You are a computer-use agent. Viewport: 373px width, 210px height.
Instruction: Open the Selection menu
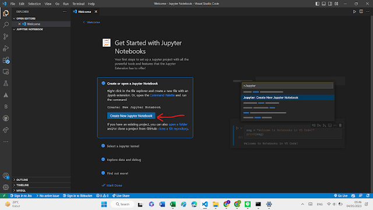(x=34, y=4)
